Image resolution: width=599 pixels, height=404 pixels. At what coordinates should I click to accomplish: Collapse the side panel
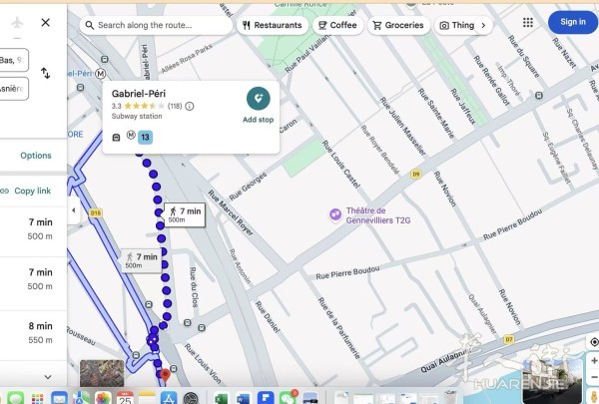pyautogui.click(x=73, y=210)
